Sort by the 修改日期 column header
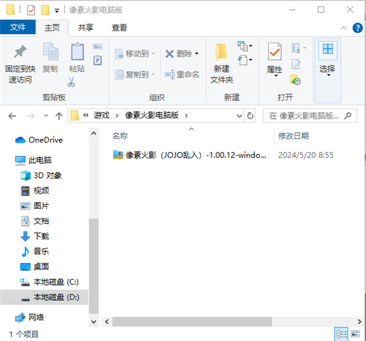366x341 pixels. click(x=294, y=136)
